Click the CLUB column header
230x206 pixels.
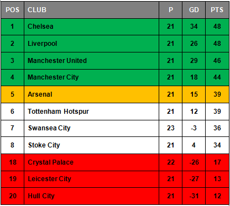(x=91, y=10)
